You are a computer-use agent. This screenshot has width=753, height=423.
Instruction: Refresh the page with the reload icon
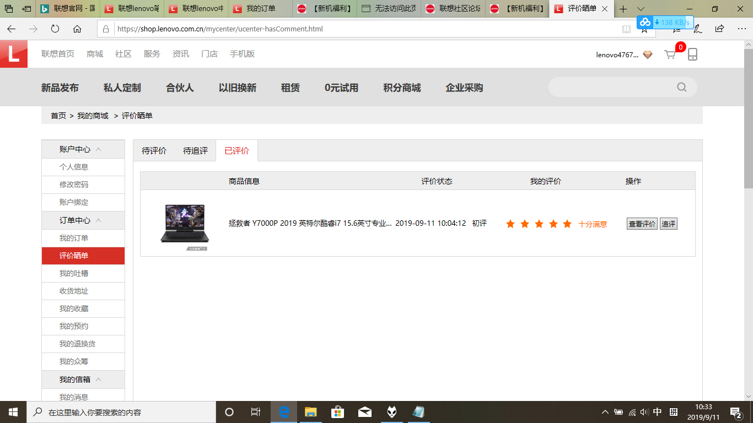[x=55, y=29]
